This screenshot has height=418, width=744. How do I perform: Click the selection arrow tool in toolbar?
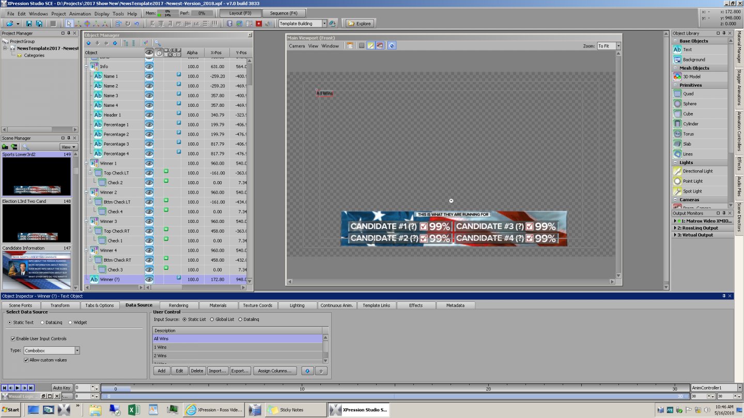pyautogui.click(x=69, y=24)
